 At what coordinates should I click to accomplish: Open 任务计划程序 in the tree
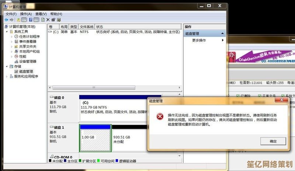(29, 36)
